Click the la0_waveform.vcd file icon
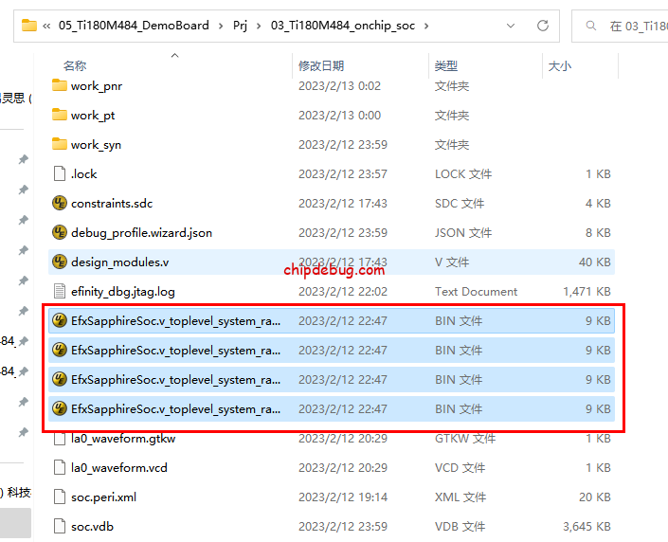The height and width of the screenshot is (542, 668). point(60,468)
